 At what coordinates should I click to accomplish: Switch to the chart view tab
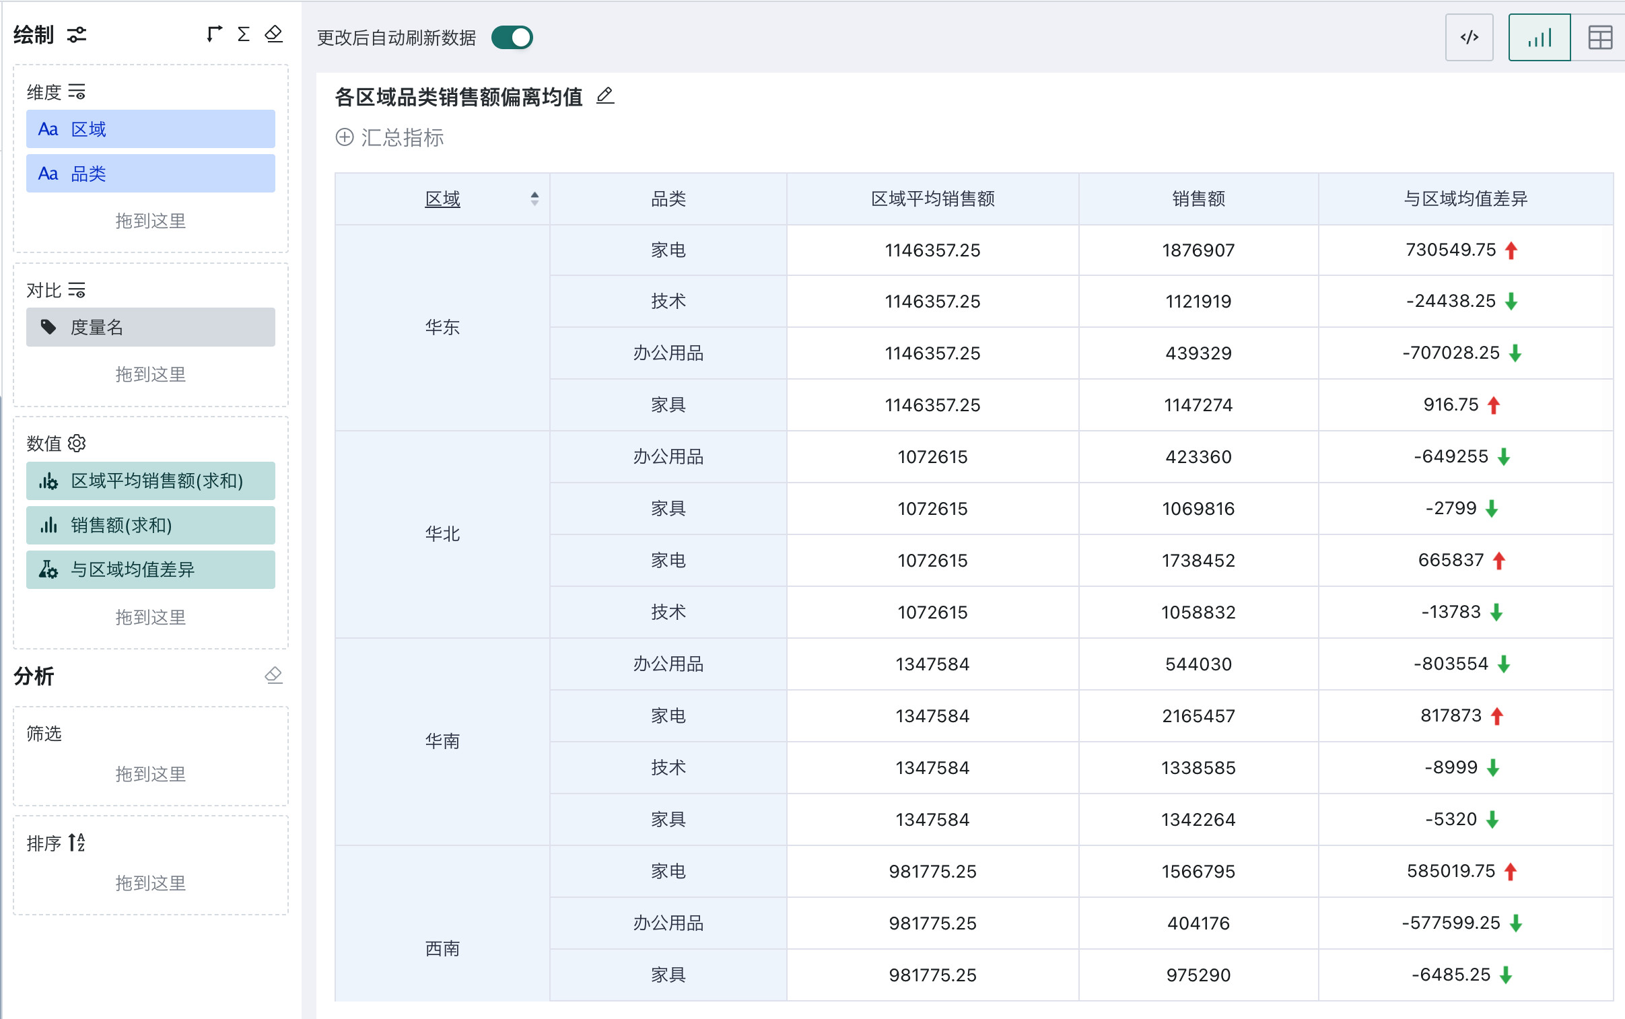1540,37
